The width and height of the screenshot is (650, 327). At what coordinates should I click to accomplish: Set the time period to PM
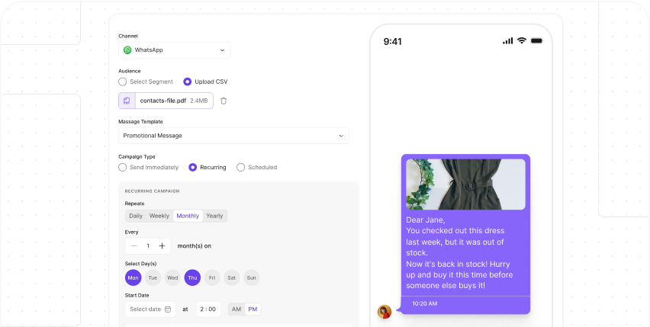[253, 309]
